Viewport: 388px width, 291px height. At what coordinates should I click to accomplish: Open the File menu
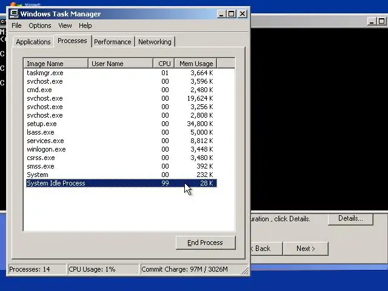16,25
